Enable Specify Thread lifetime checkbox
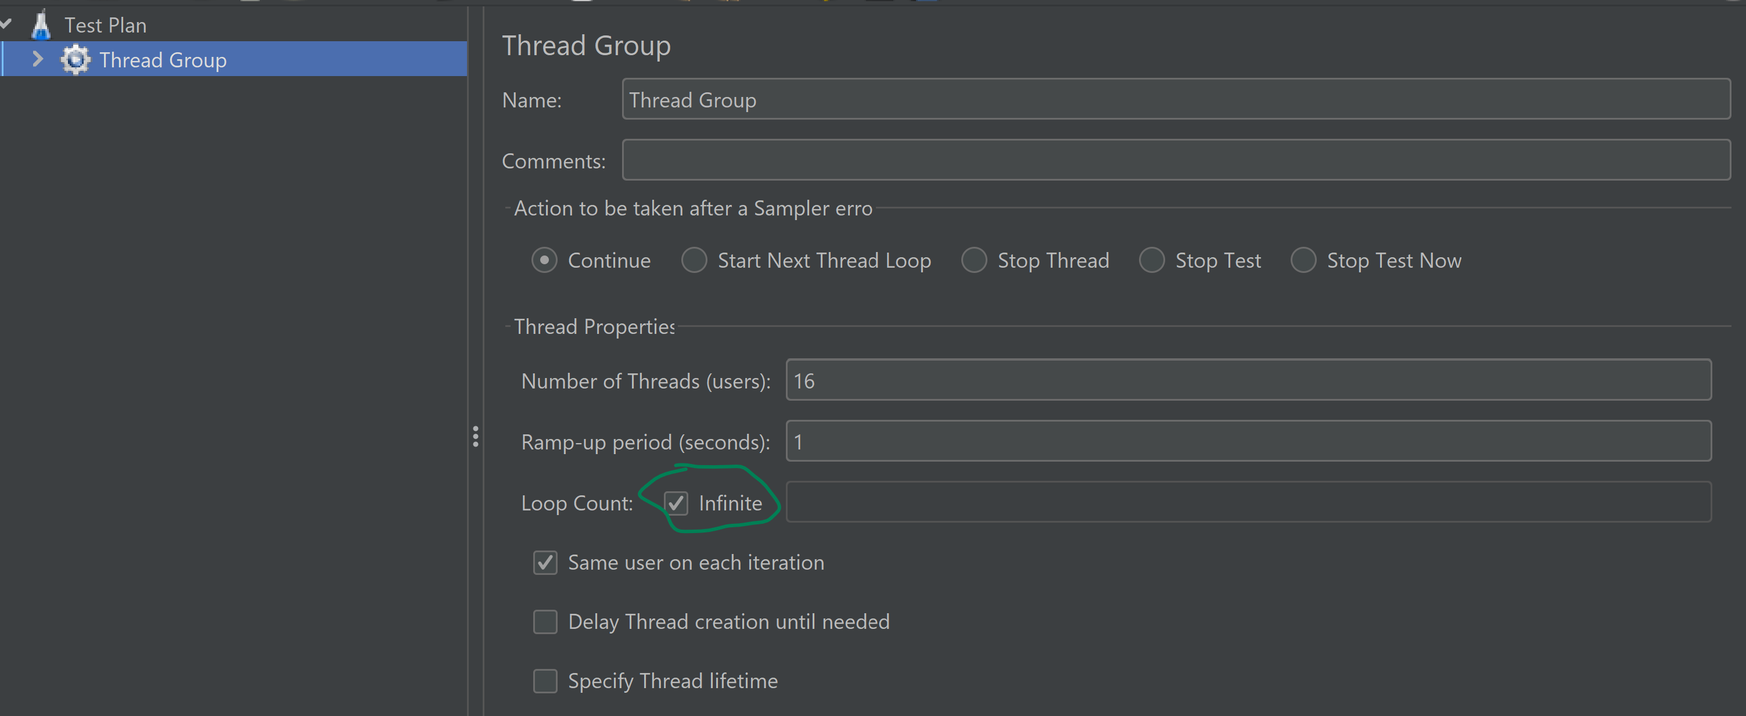1746x716 pixels. pyautogui.click(x=545, y=680)
